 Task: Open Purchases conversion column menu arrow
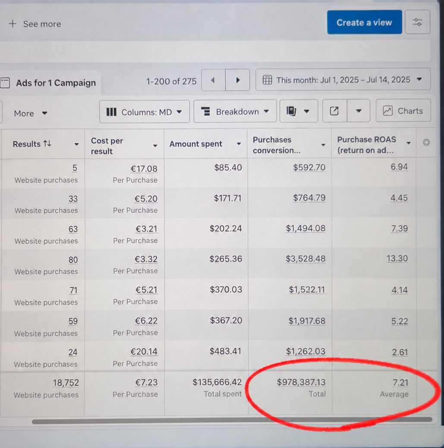pyautogui.click(x=323, y=145)
